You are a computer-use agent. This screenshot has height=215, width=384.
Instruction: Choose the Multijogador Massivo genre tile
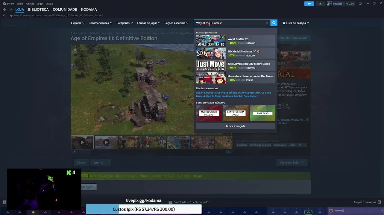point(209,113)
